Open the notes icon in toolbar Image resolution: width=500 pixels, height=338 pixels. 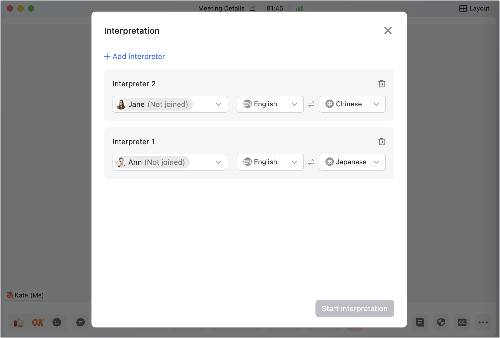[x=420, y=322]
